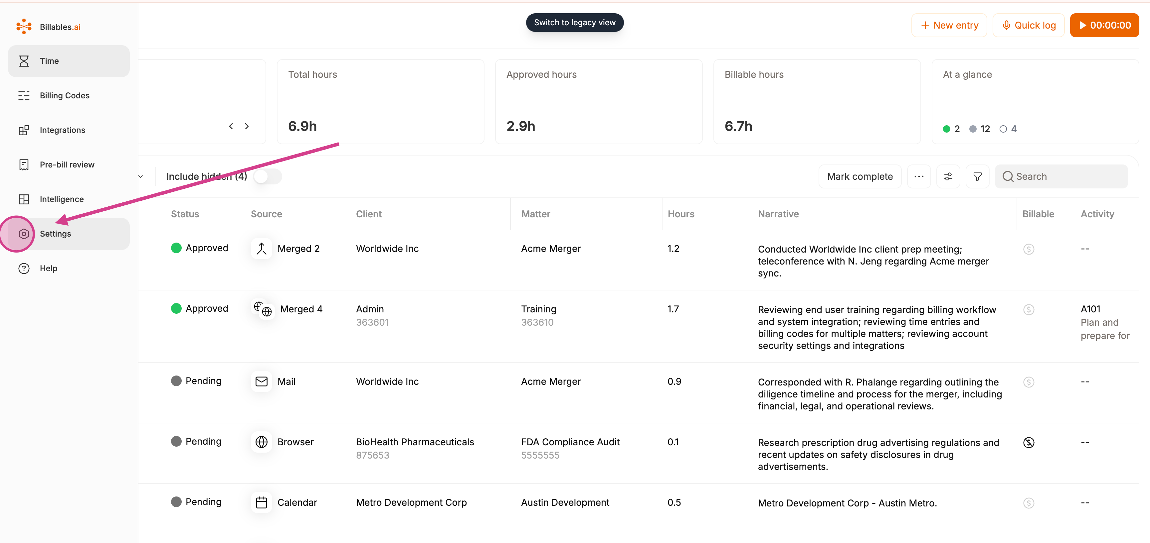
Task: Click Switch to legacy view
Action: [575, 23]
